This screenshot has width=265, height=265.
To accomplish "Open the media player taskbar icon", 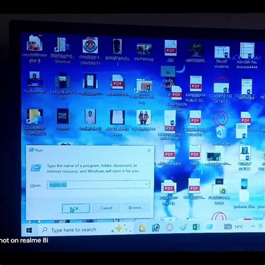I will tap(156, 228).
